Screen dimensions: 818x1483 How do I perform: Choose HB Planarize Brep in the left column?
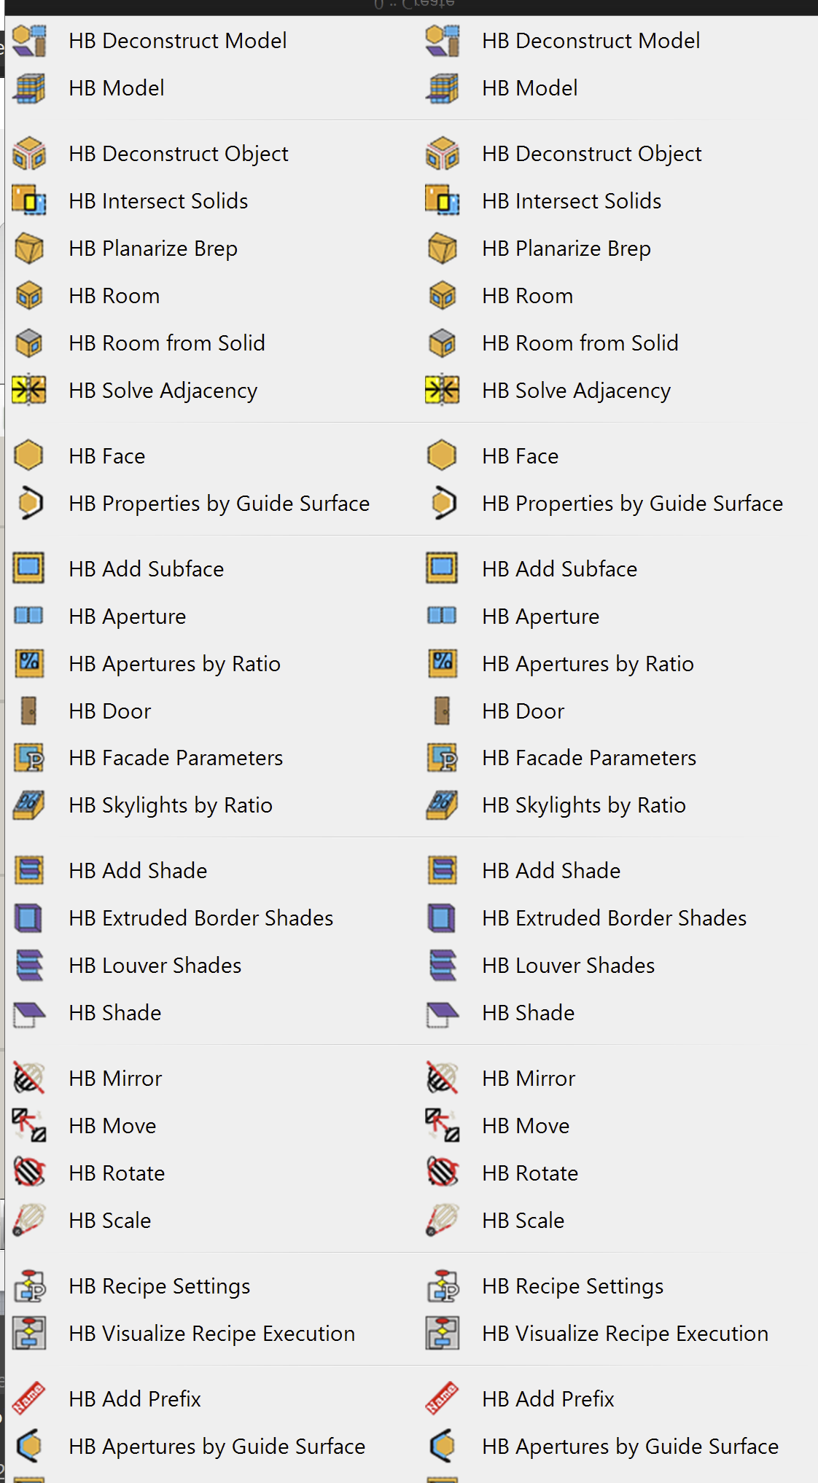(x=153, y=249)
